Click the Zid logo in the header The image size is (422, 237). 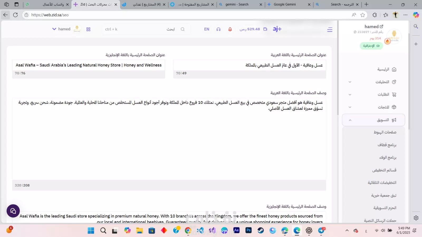[x=277, y=29]
